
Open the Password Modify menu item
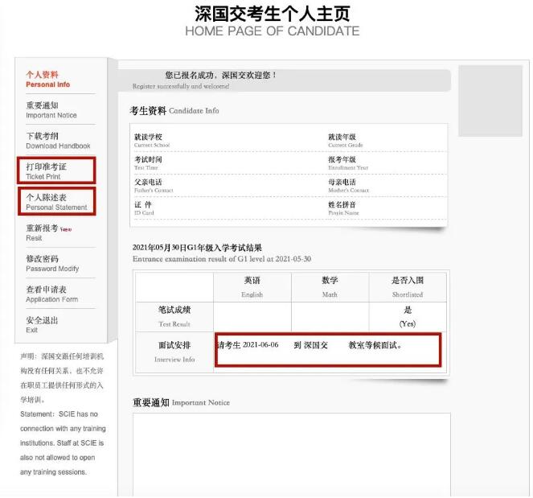click(52, 263)
